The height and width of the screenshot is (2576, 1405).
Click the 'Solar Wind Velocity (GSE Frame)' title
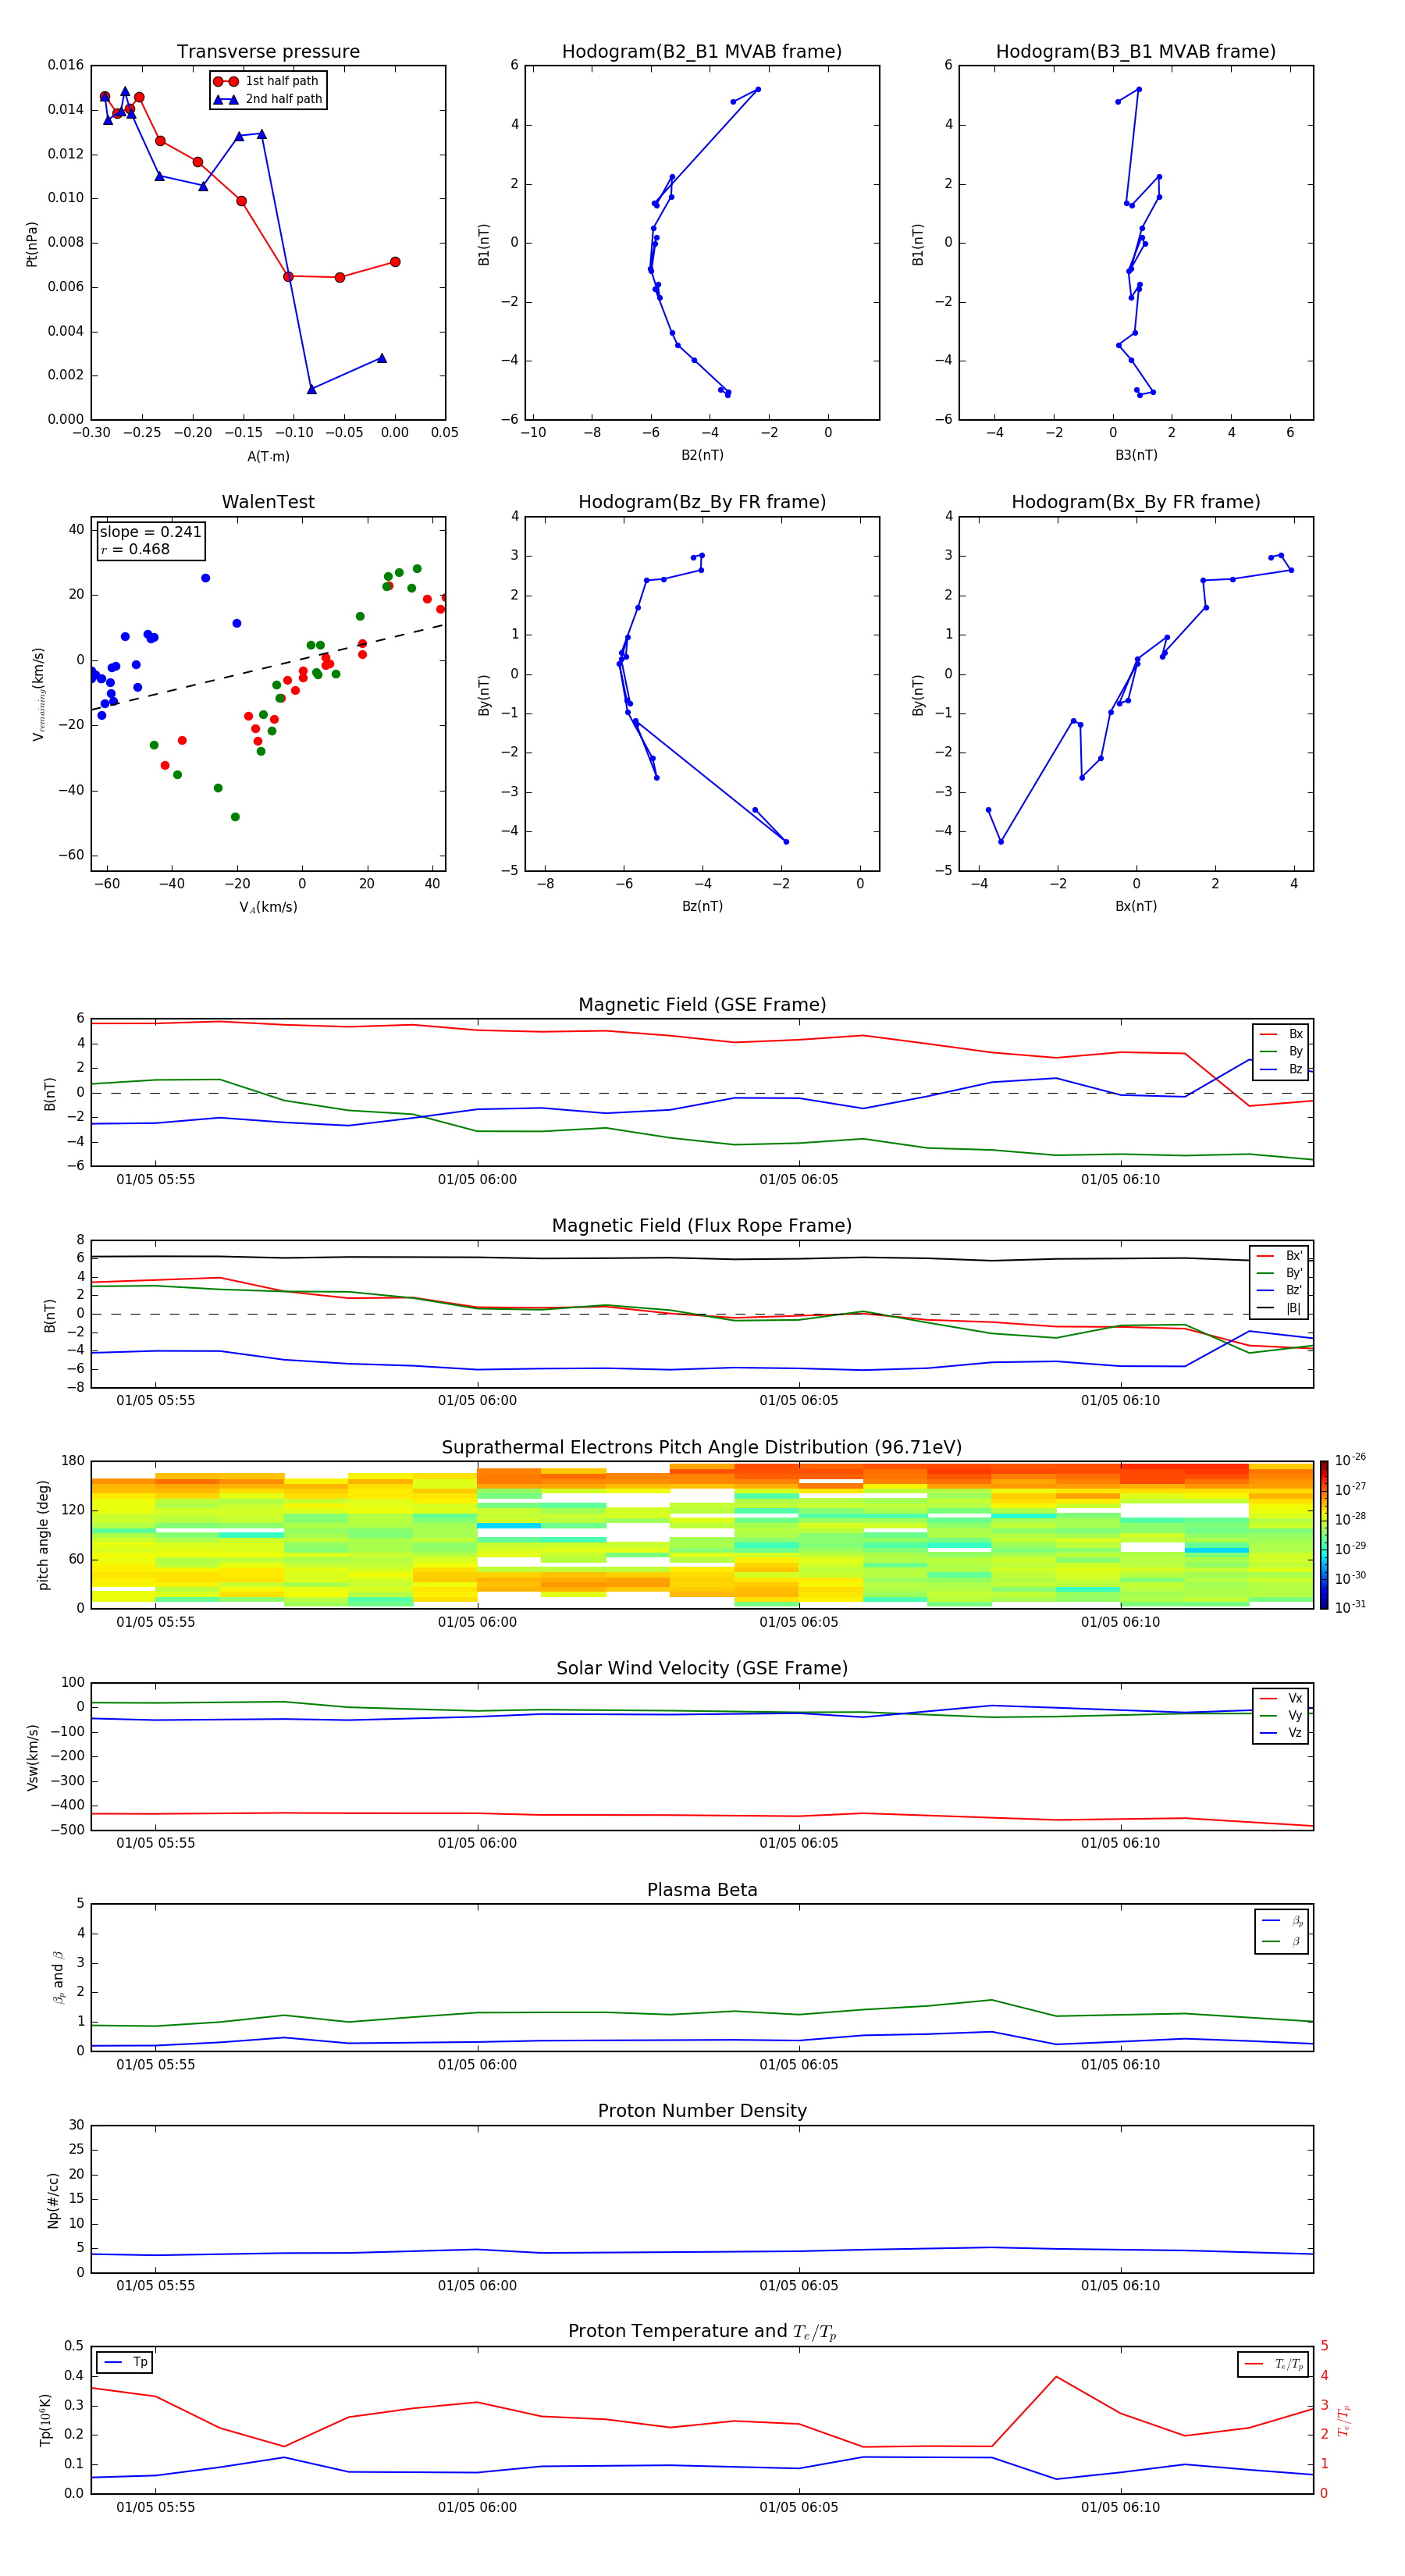[x=702, y=1669]
